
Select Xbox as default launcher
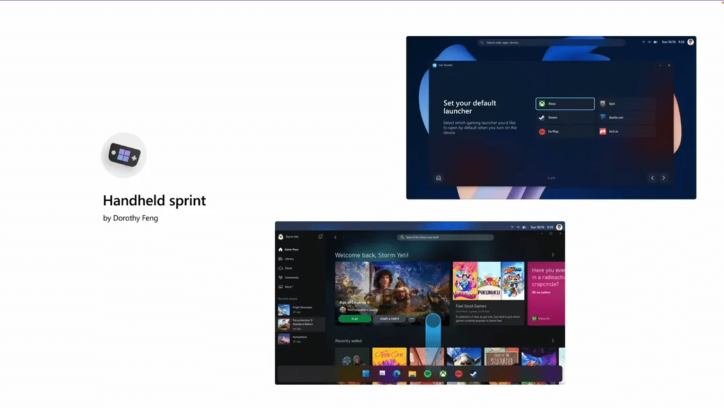click(564, 104)
